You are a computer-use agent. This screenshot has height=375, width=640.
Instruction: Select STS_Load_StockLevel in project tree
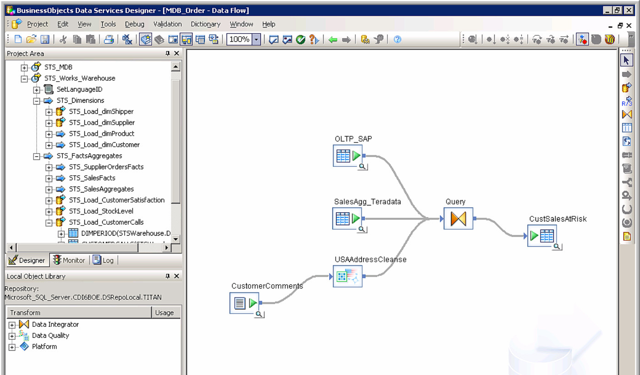click(x=101, y=211)
